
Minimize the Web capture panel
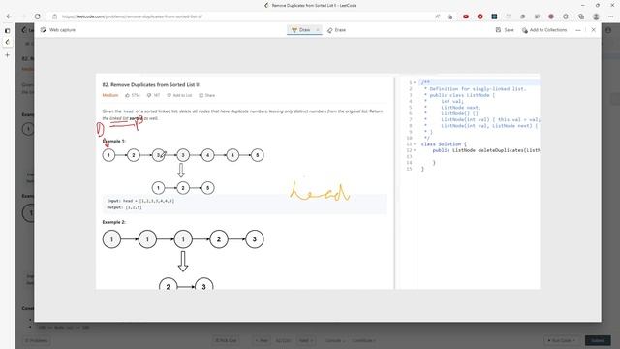578,30
